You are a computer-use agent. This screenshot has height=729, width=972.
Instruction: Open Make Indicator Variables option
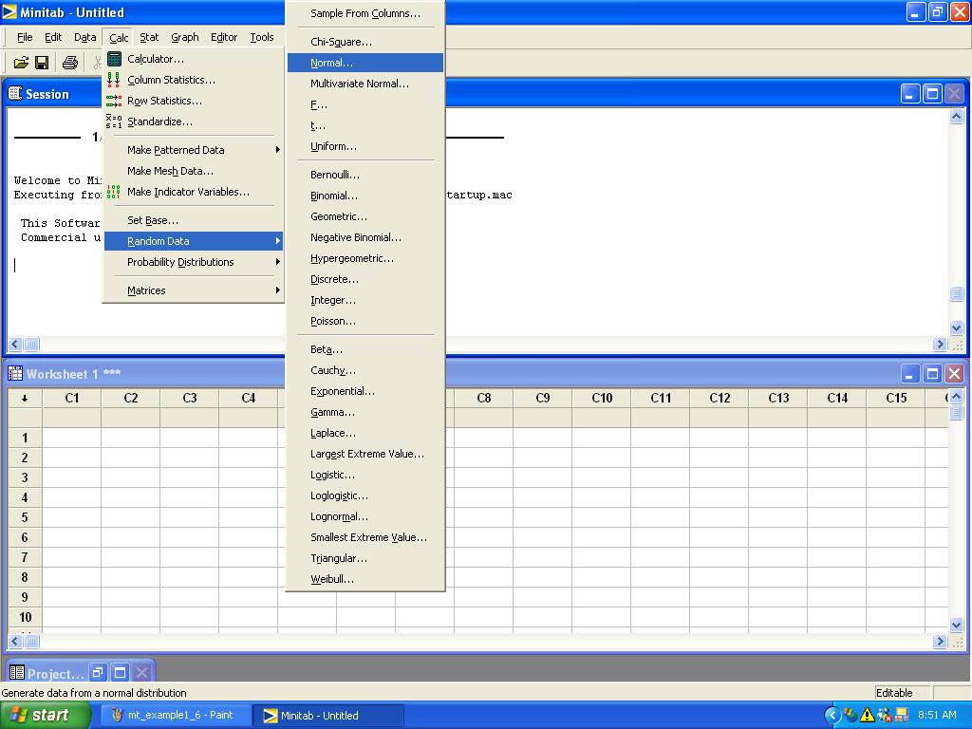click(188, 192)
